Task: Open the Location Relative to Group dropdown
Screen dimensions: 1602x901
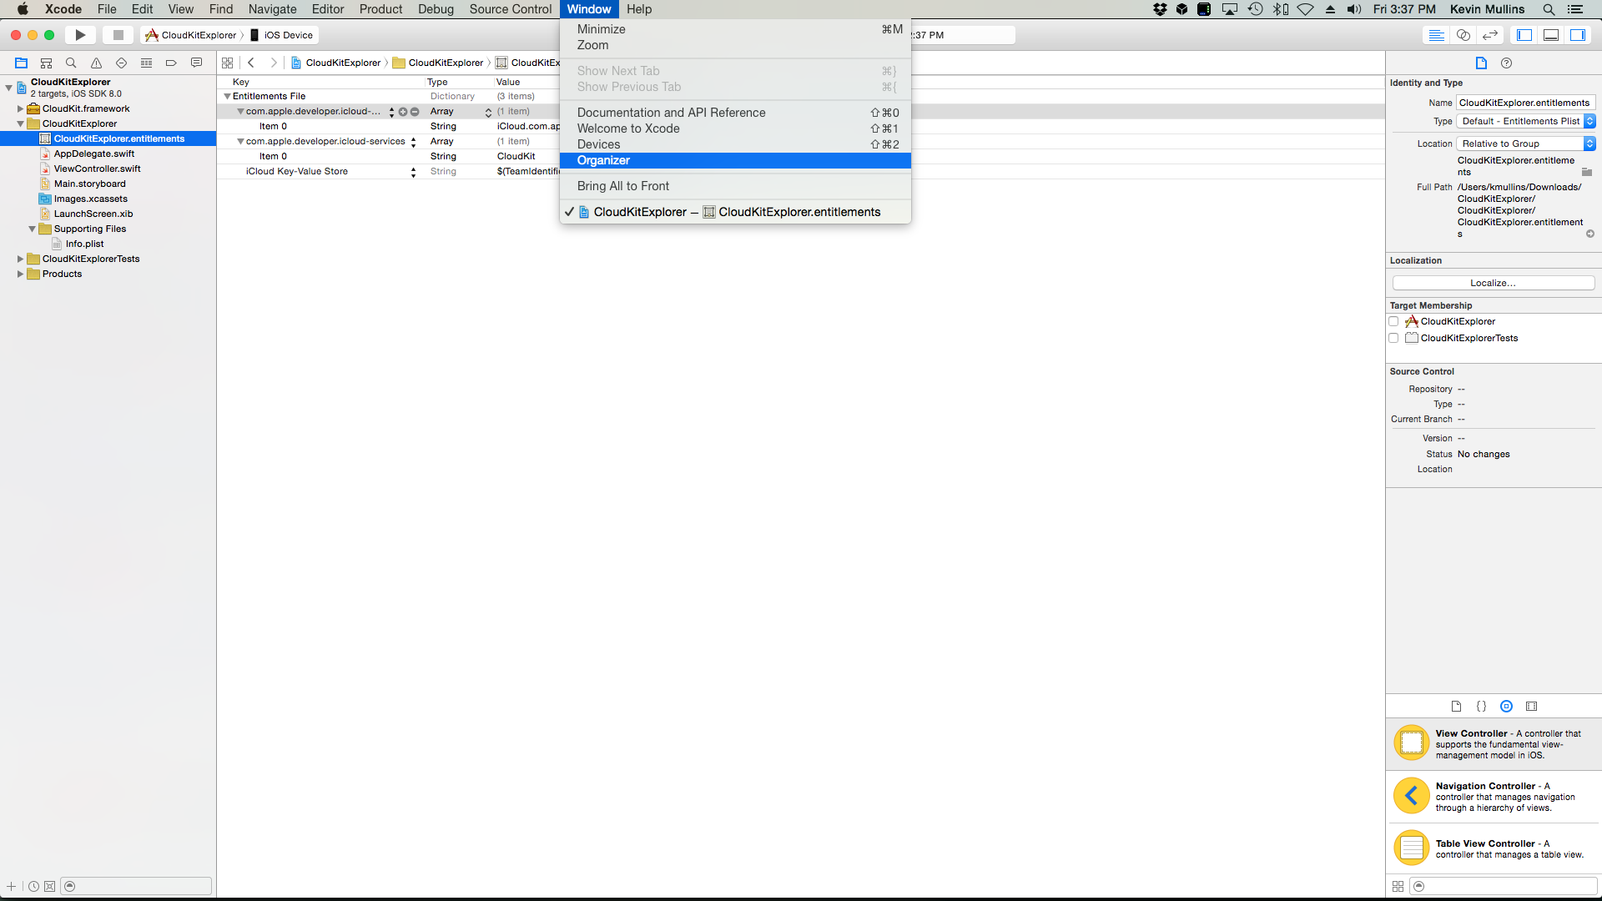Action: tap(1526, 143)
